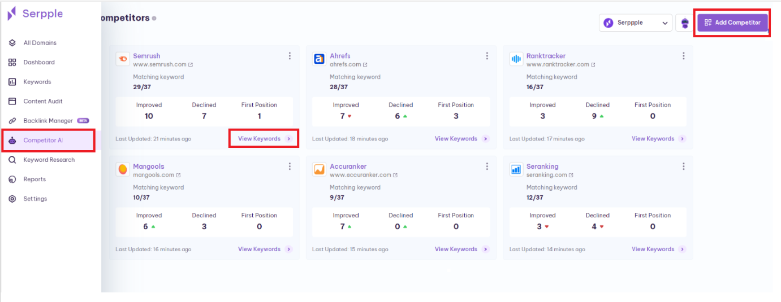Click the Settings gear icon
The width and height of the screenshot is (781, 302).
12,199
